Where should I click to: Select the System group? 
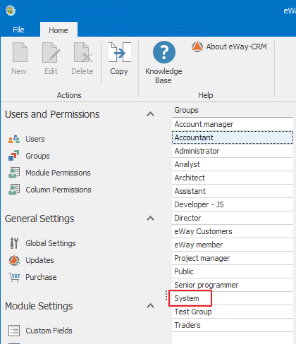(x=233, y=298)
